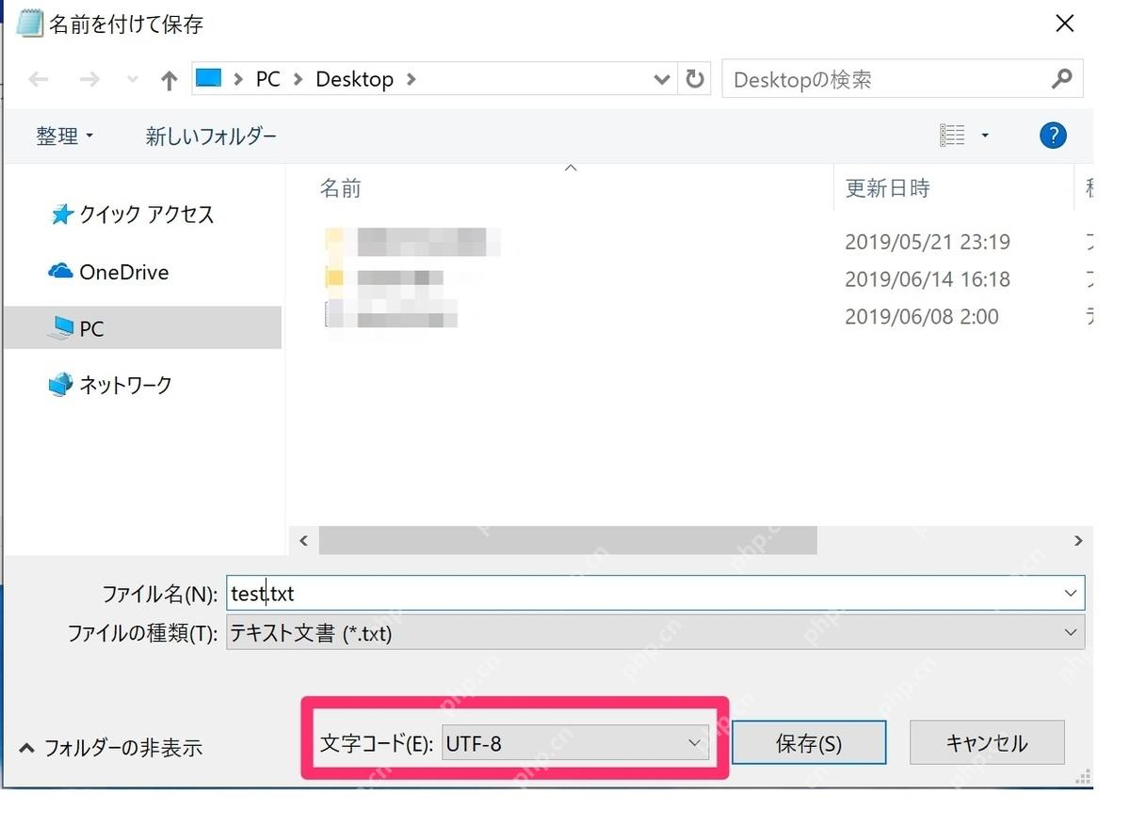Sort by 更新日時 column header

tap(888, 188)
